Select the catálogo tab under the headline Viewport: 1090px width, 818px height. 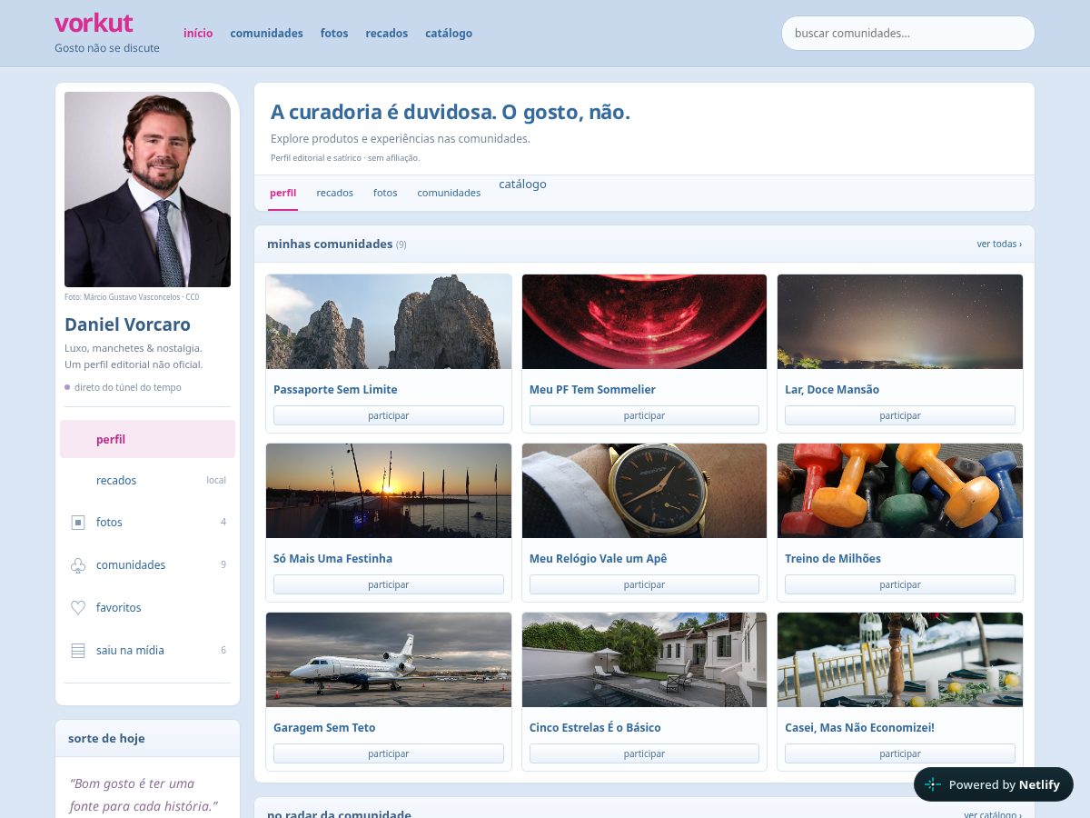click(522, 184)
